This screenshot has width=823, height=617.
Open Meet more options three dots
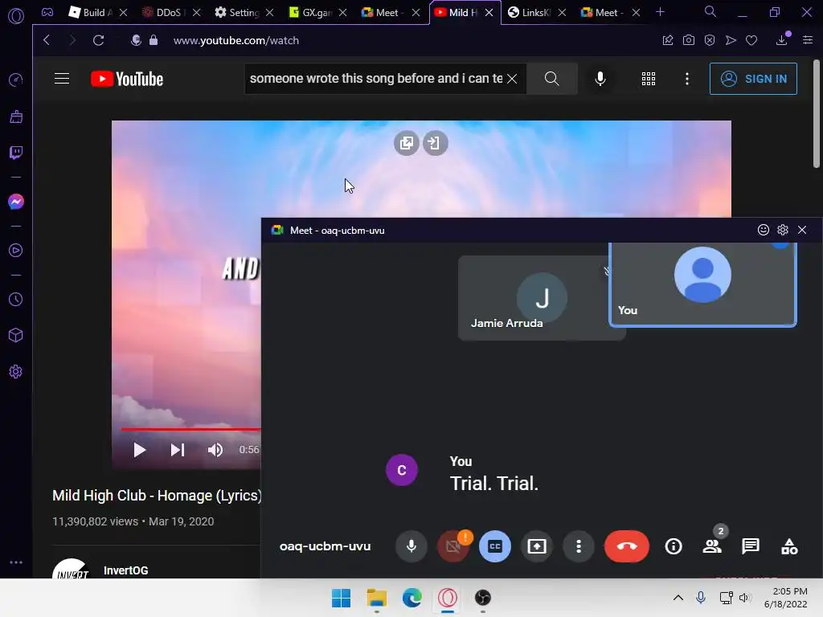(579, 546)
